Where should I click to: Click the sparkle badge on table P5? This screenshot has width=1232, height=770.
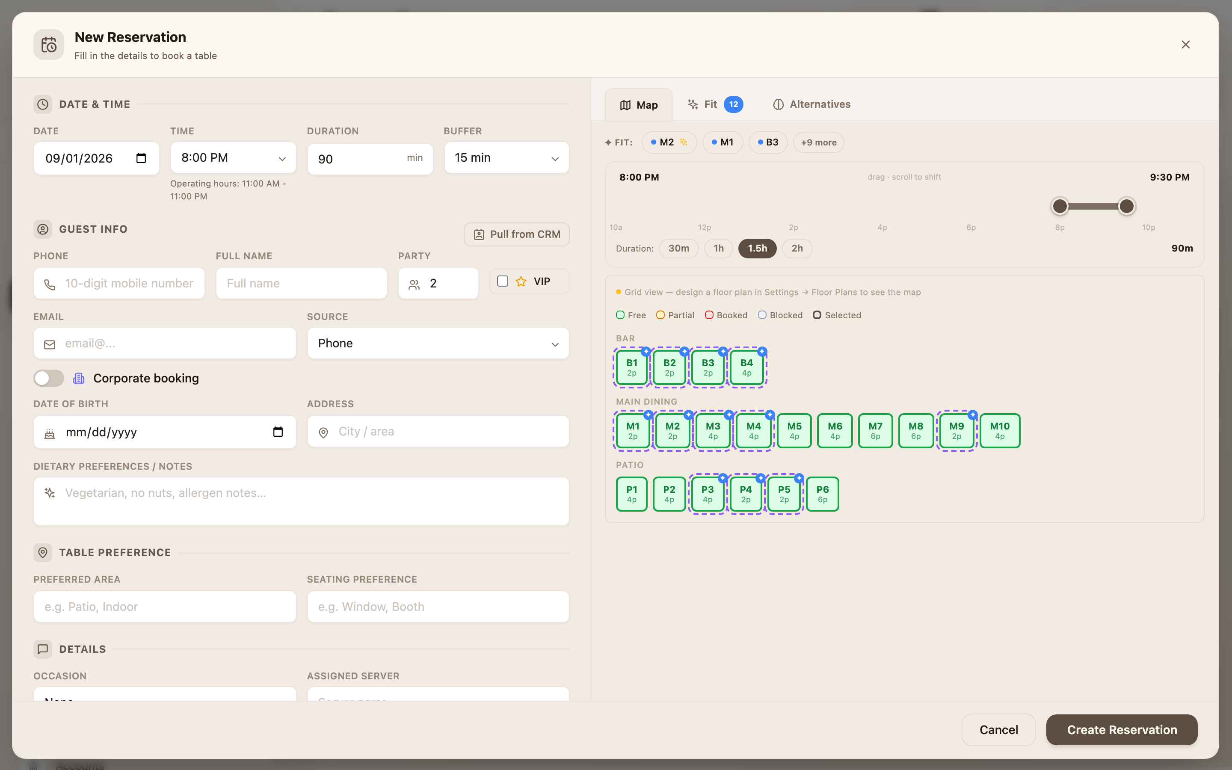coord(799,478)
